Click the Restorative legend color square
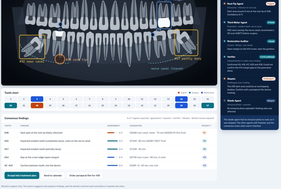Image resolution: width=281 pixels, height=189 pixels. click(x=202, y=93)
